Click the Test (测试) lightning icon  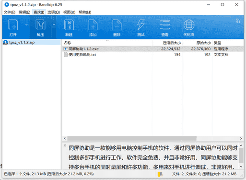[x=141, y=27]
